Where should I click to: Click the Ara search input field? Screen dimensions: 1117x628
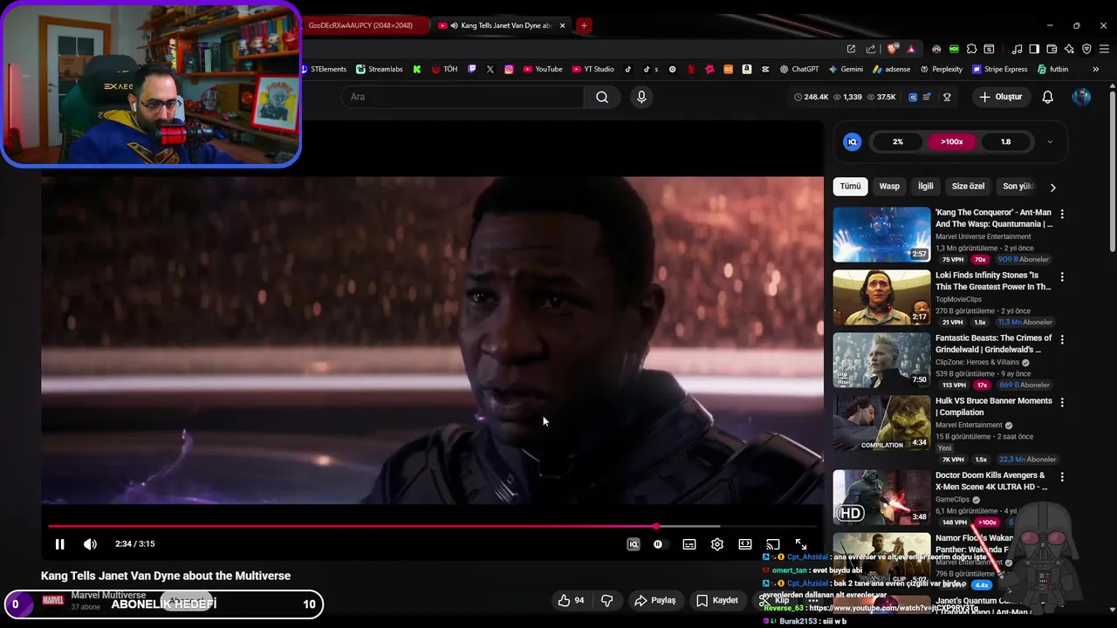coord(463,97)
